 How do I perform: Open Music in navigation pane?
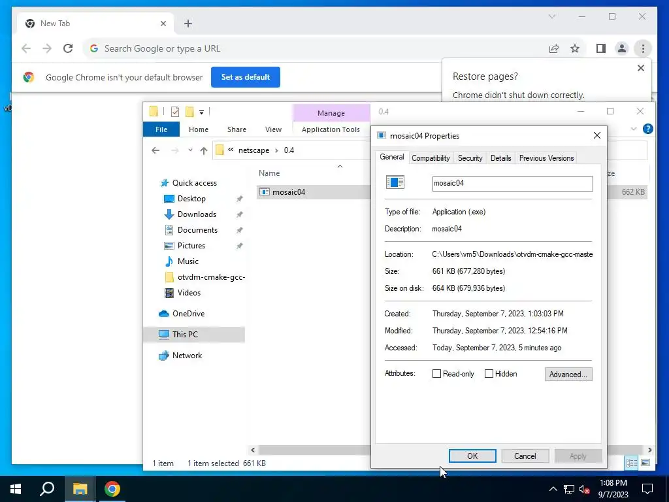click(188, 261)
